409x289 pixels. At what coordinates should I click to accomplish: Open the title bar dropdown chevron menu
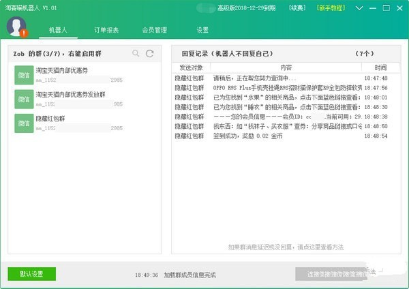click(359, 8)
